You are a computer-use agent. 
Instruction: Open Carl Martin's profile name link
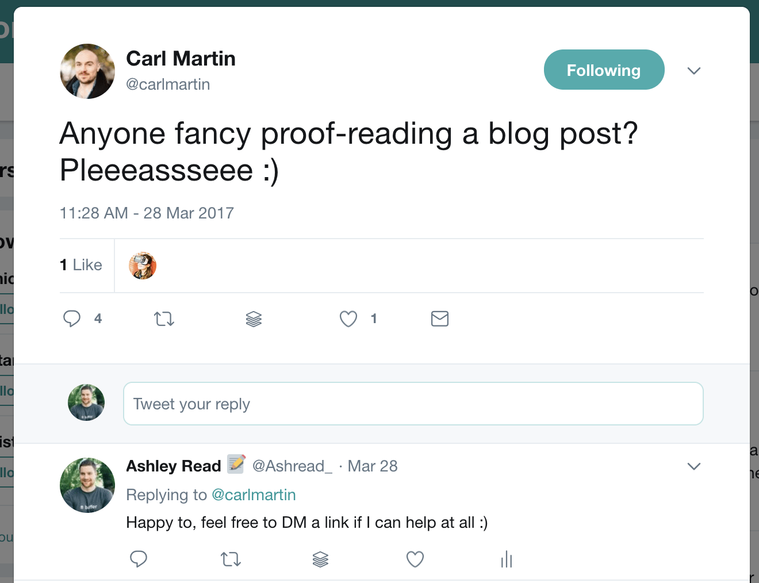181,59
